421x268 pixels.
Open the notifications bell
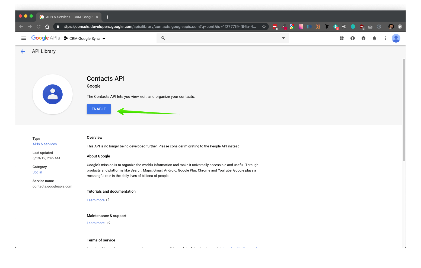click(374, 38)
